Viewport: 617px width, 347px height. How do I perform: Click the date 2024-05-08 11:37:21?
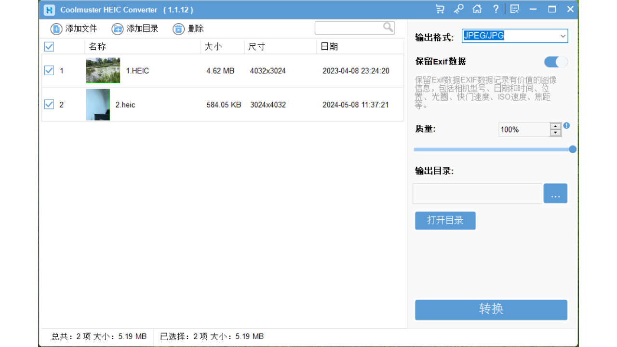[x=356, y=105]
